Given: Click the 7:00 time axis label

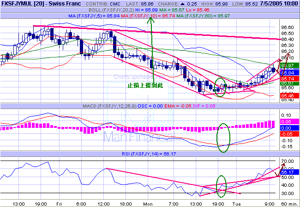Looking at the screenshot, I should tap(174, 204).
